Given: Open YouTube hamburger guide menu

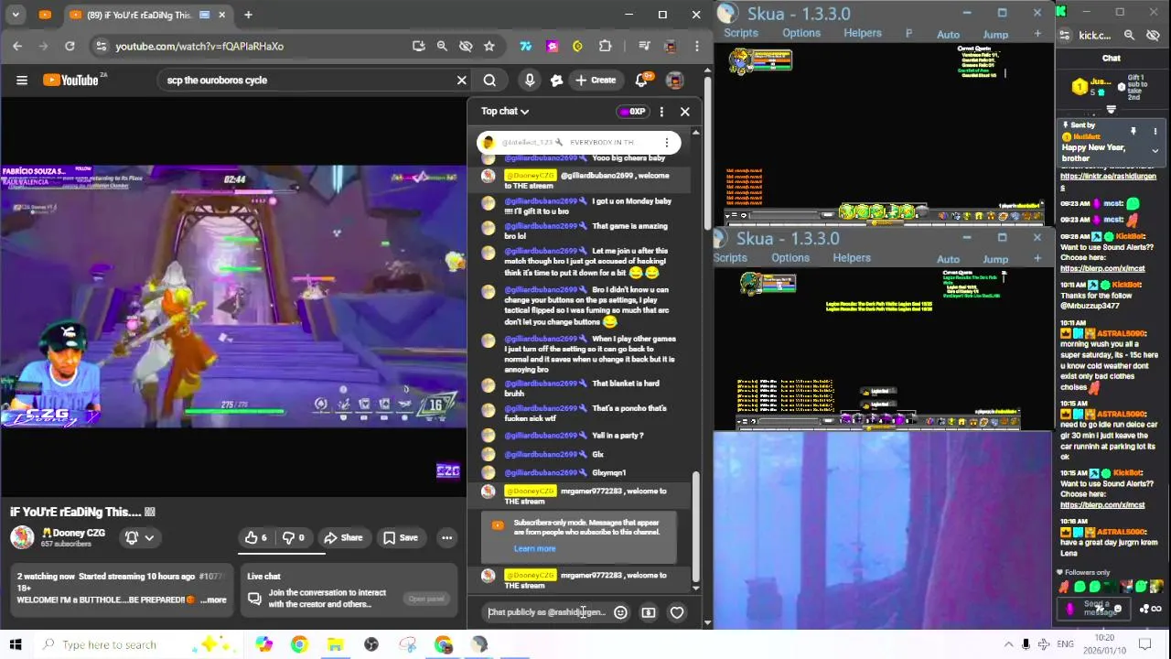Looking at the screenshot, I should point(22,81).
